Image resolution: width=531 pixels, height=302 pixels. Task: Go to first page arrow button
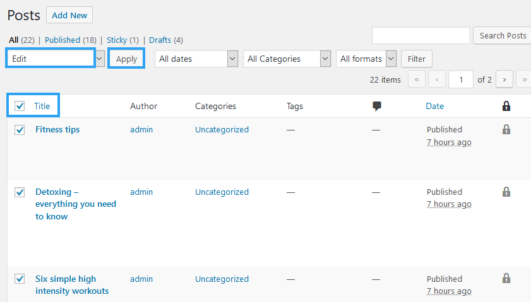417,79
